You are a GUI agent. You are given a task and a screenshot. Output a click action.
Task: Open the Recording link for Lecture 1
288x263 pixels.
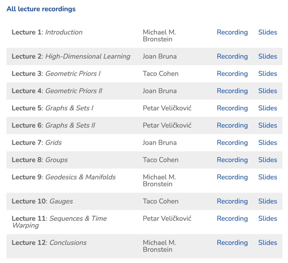click(232, 32)
